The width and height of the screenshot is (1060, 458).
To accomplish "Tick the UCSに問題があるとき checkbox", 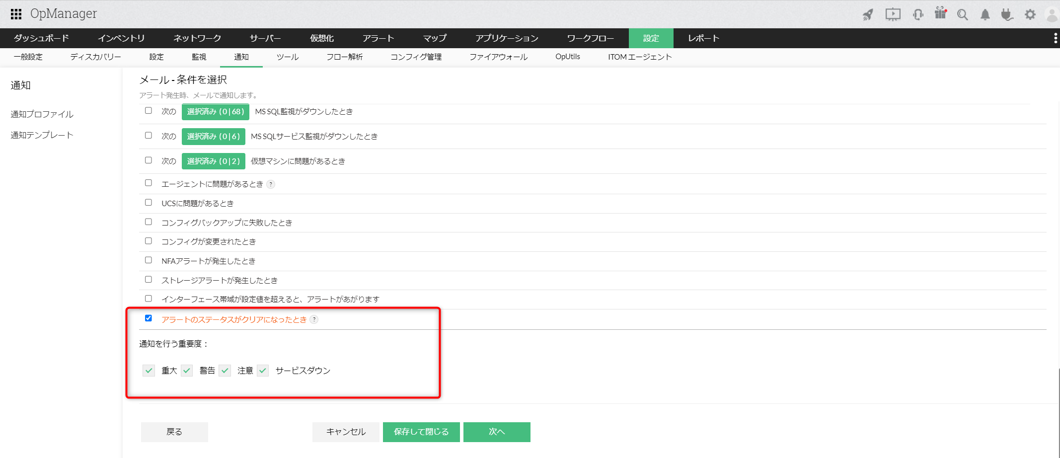I will coord(149,203).
